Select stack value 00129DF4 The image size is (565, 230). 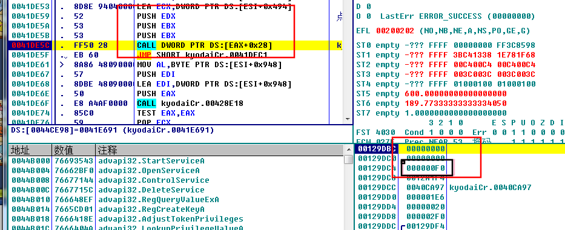tap(426, 226)
